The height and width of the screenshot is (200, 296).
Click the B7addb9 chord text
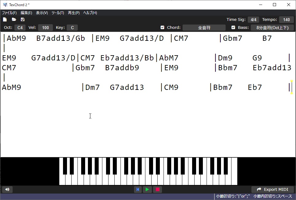pos(122,68)
